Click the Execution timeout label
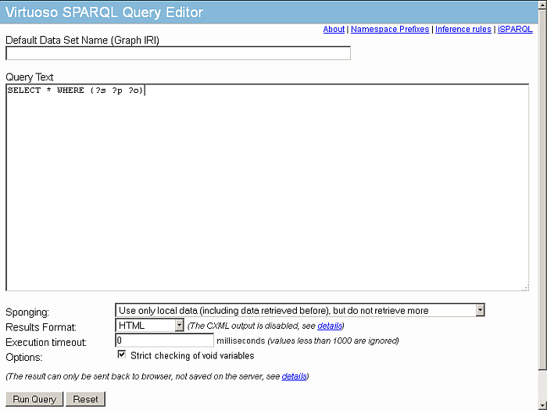Image resolution: width=547 pixels, height=410 pixels. coord(46,342)
